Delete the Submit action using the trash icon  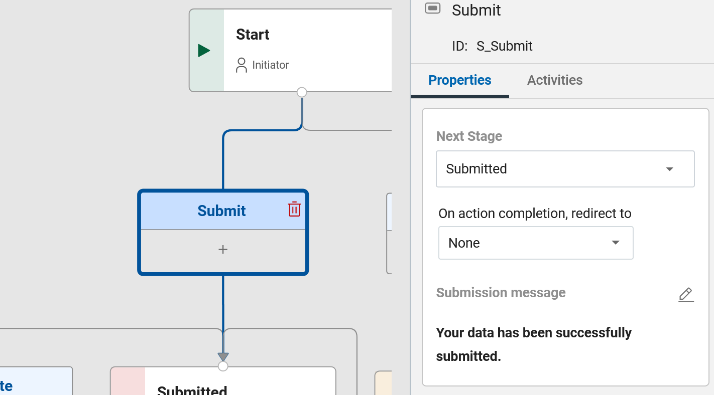(294, 210)
